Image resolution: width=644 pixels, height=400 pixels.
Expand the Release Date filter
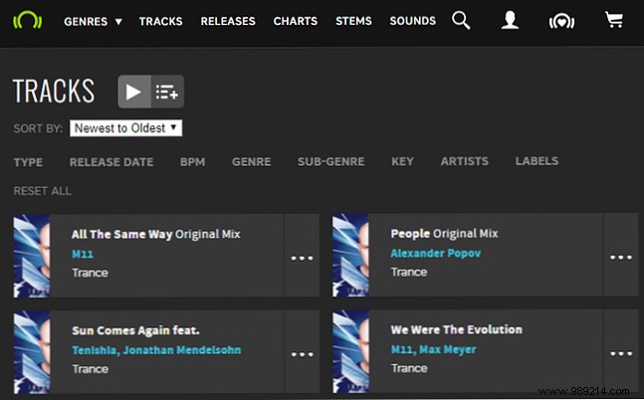pyautogui.click(x=111, y=161)
